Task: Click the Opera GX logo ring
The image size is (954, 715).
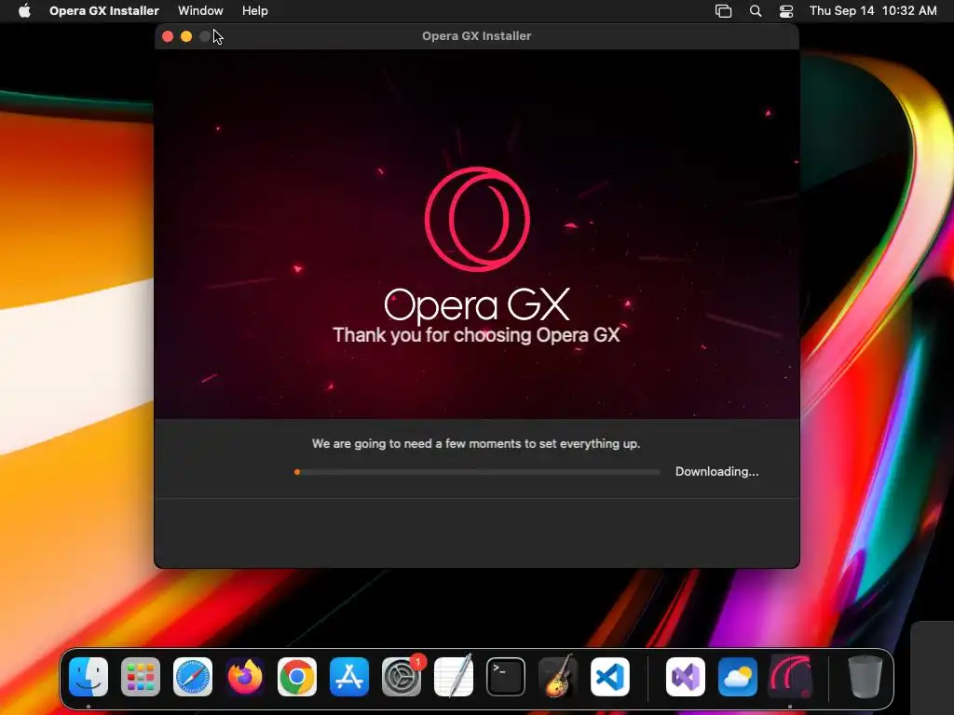Action: 477,219
